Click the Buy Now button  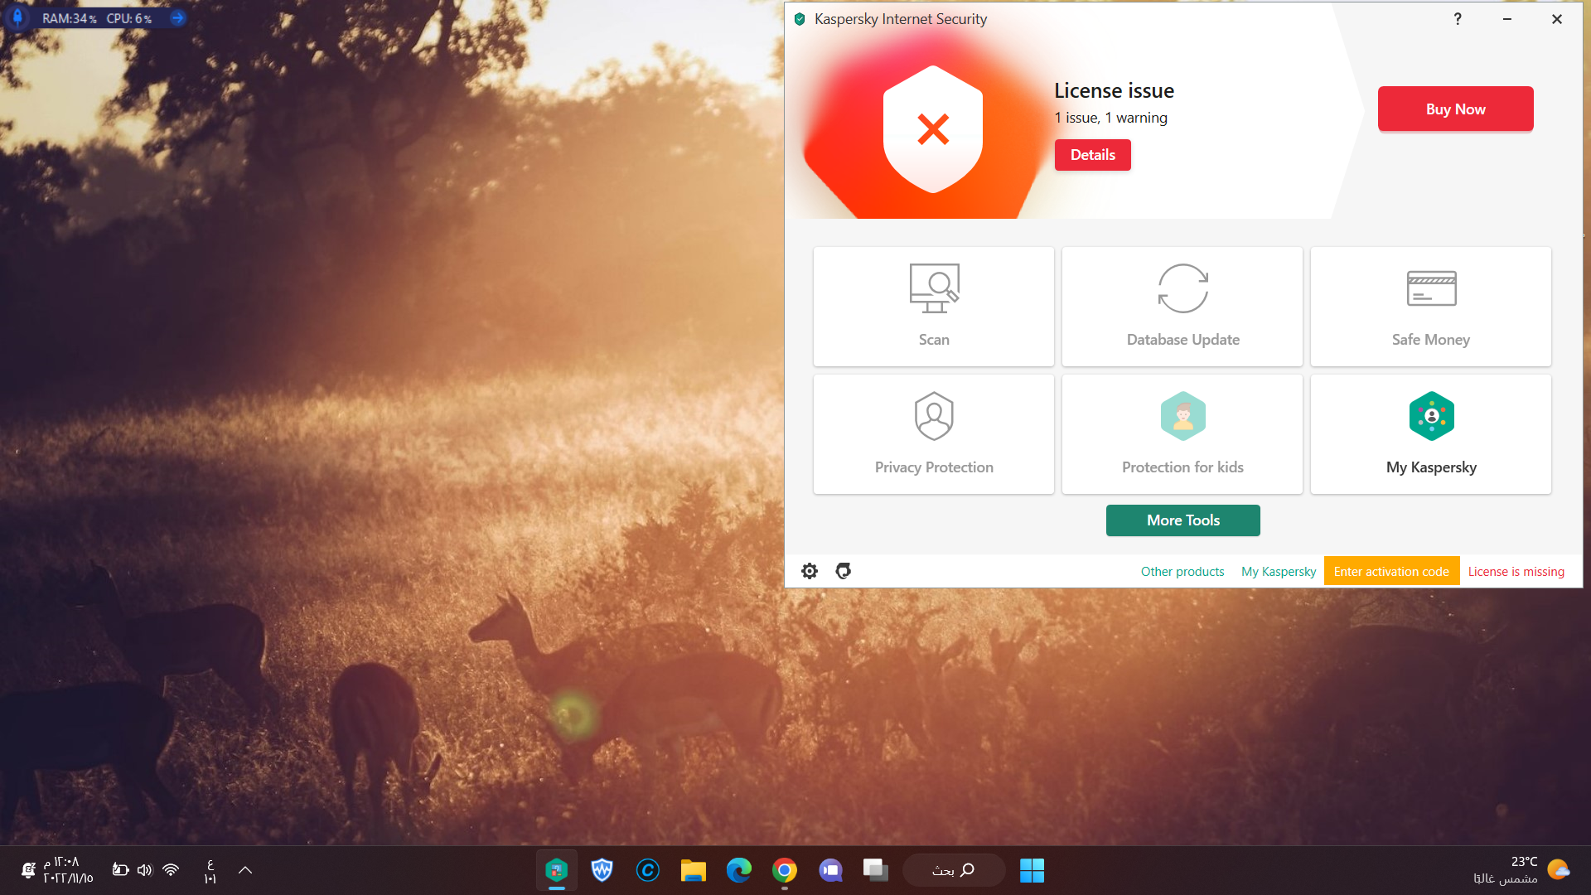pyautogui.click(x=1455, y=109)
